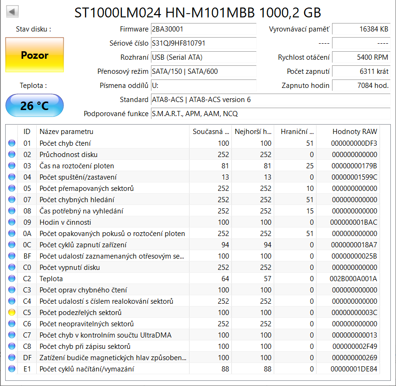Select the Počet neopravitelných sektorů row
This screenshot has height=386, width=396.
click(x=113, y=324)
